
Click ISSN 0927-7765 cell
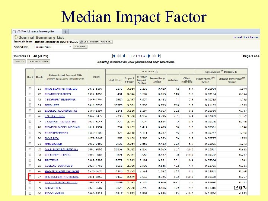95,166
